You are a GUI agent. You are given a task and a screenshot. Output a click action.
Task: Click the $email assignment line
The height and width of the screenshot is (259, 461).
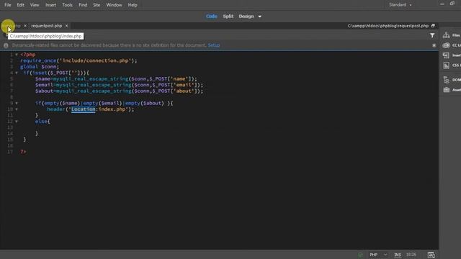coord(119,85)
